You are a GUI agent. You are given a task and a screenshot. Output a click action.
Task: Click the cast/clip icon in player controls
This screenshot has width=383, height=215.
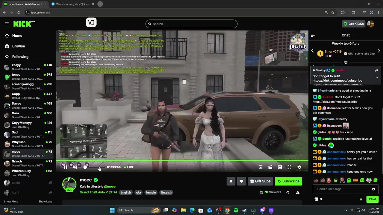(x=270, y=167)
